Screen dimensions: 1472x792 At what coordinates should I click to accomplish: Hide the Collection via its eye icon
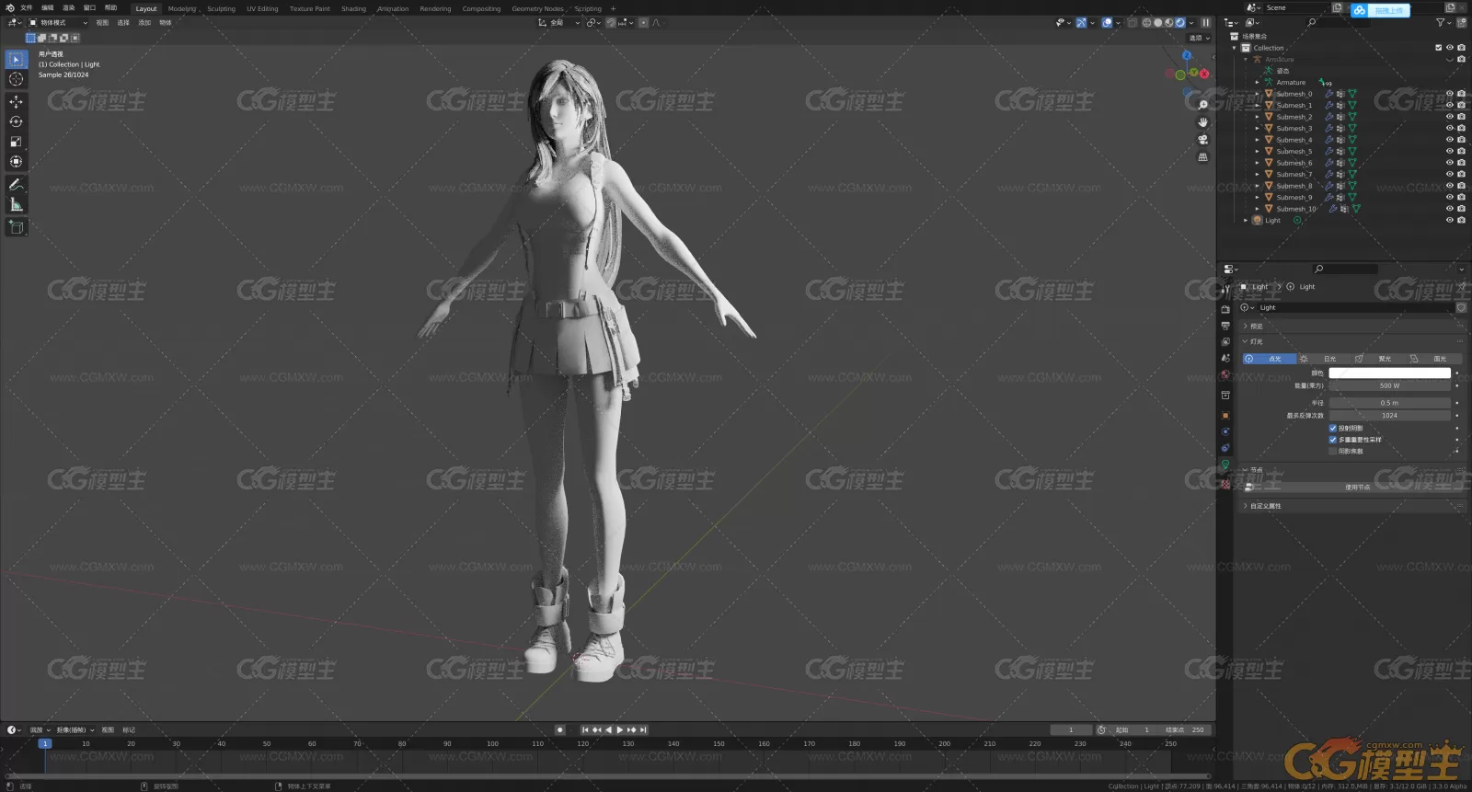click(1450, 48)
